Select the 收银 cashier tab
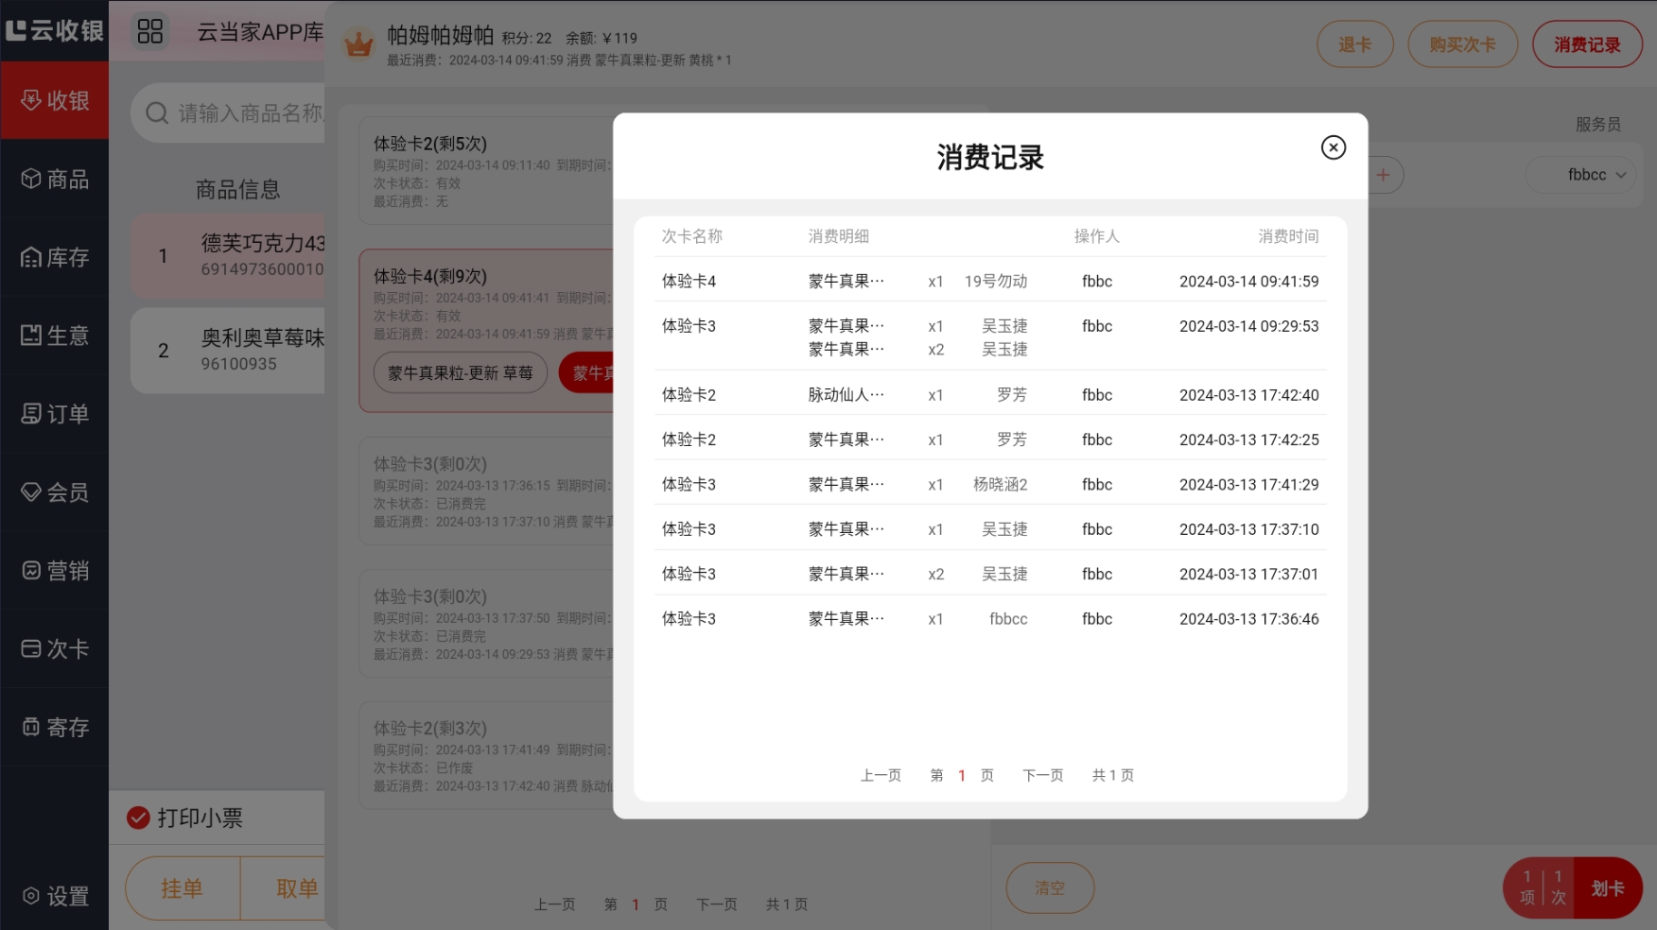1657x930 pixels. 55,100
